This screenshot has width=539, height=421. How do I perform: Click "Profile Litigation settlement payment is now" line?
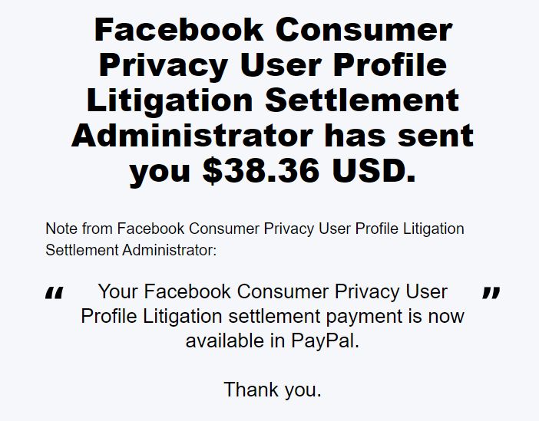pos(273,316)
